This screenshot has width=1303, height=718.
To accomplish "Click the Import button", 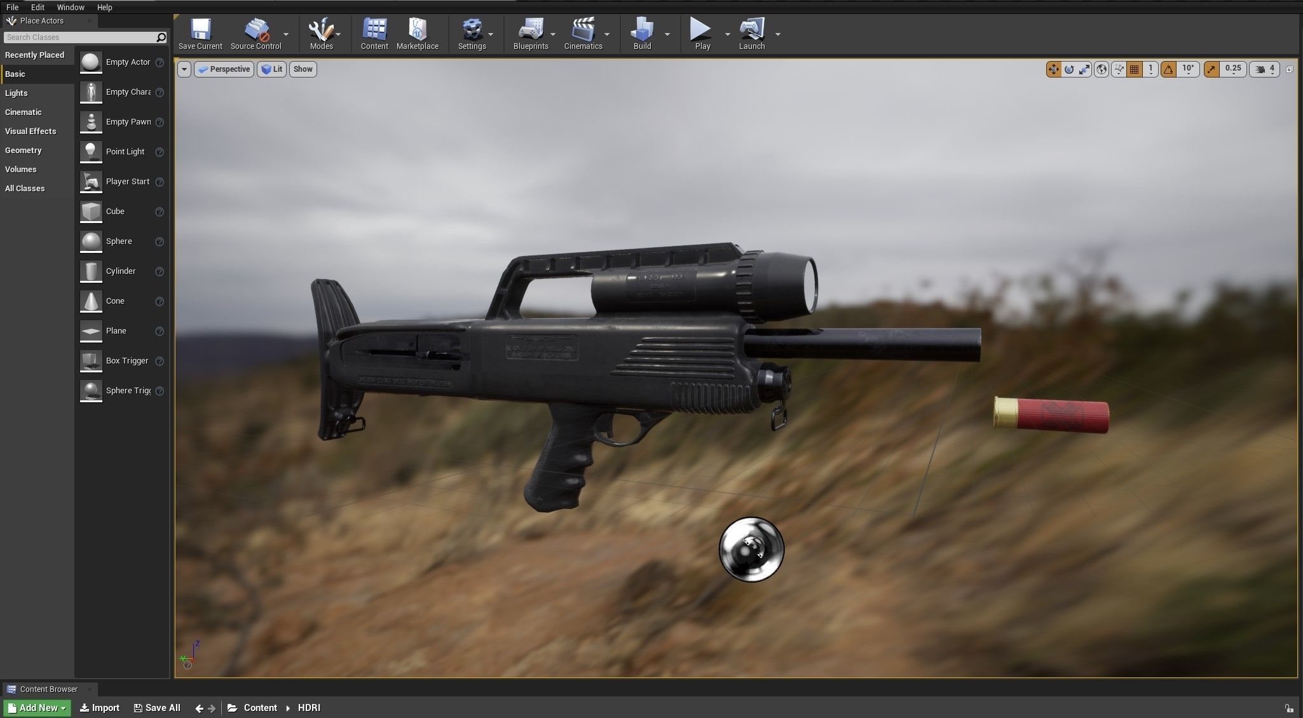I will [x=99, y=708].
